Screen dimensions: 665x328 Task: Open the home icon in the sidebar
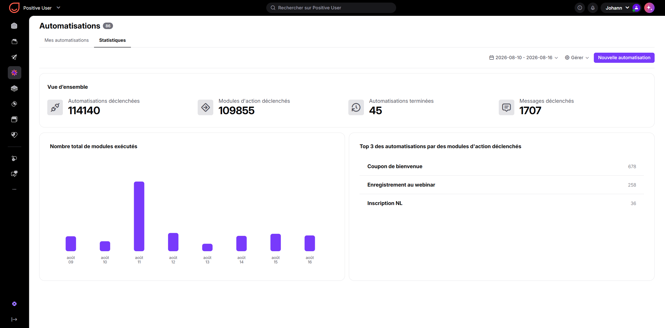click(x=14, y=26)
